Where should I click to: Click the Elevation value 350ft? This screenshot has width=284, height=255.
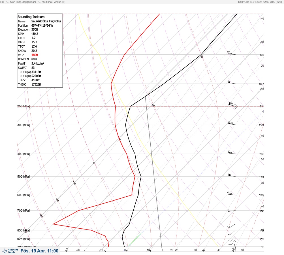(35, 29)
